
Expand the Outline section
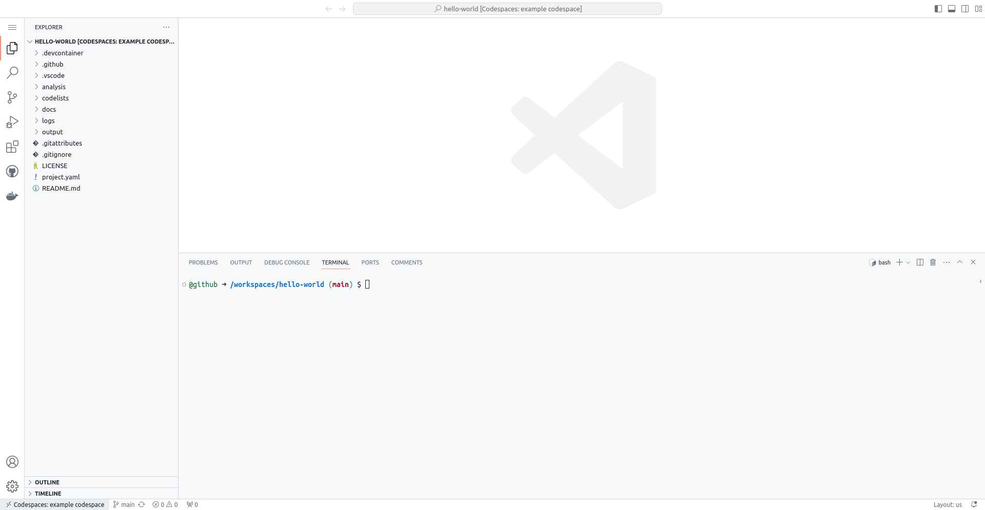point(102,482)
